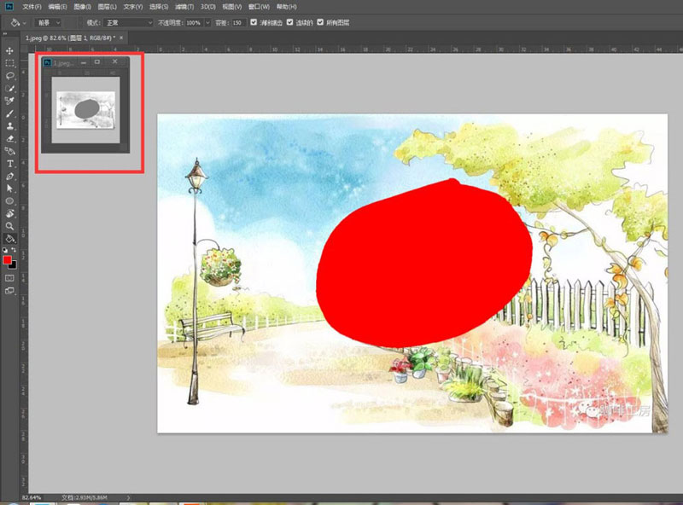Select the Brush tool

point(9,113)
